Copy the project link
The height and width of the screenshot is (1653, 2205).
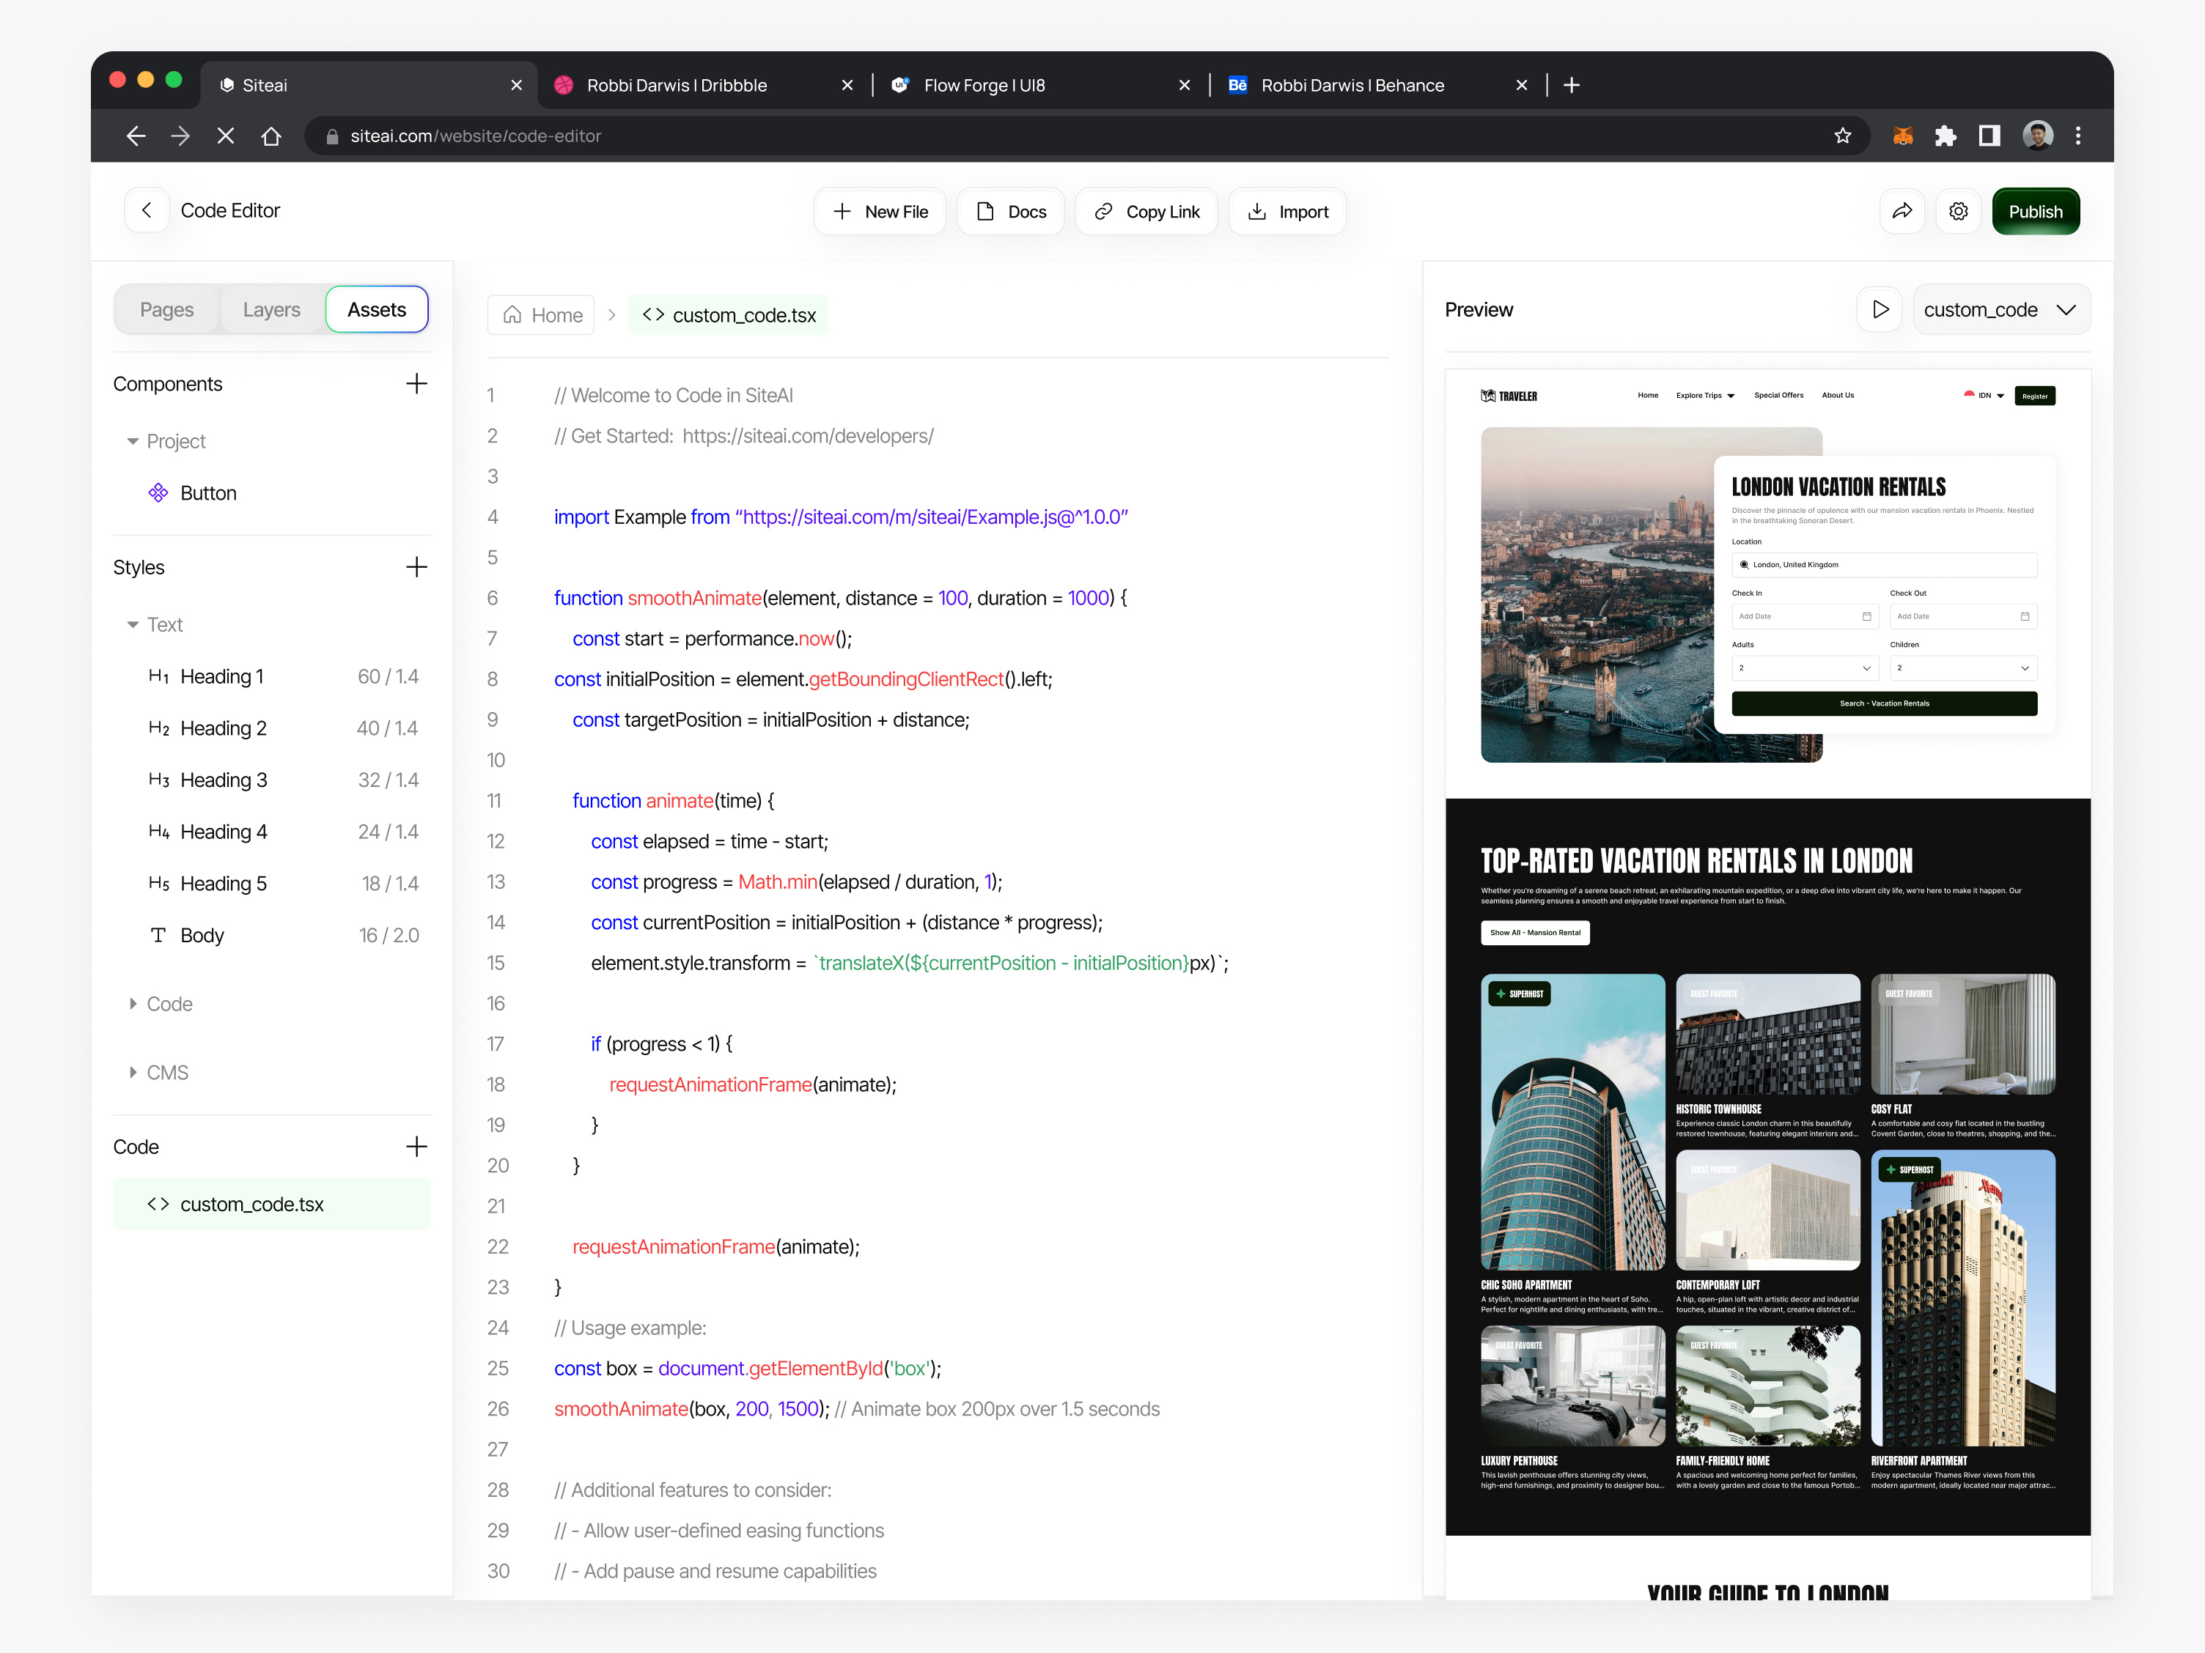coord(1146,210)
